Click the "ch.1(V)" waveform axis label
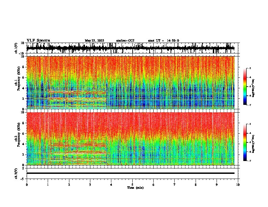This screenshot has height=207, width=268. [x=17, y=48]
